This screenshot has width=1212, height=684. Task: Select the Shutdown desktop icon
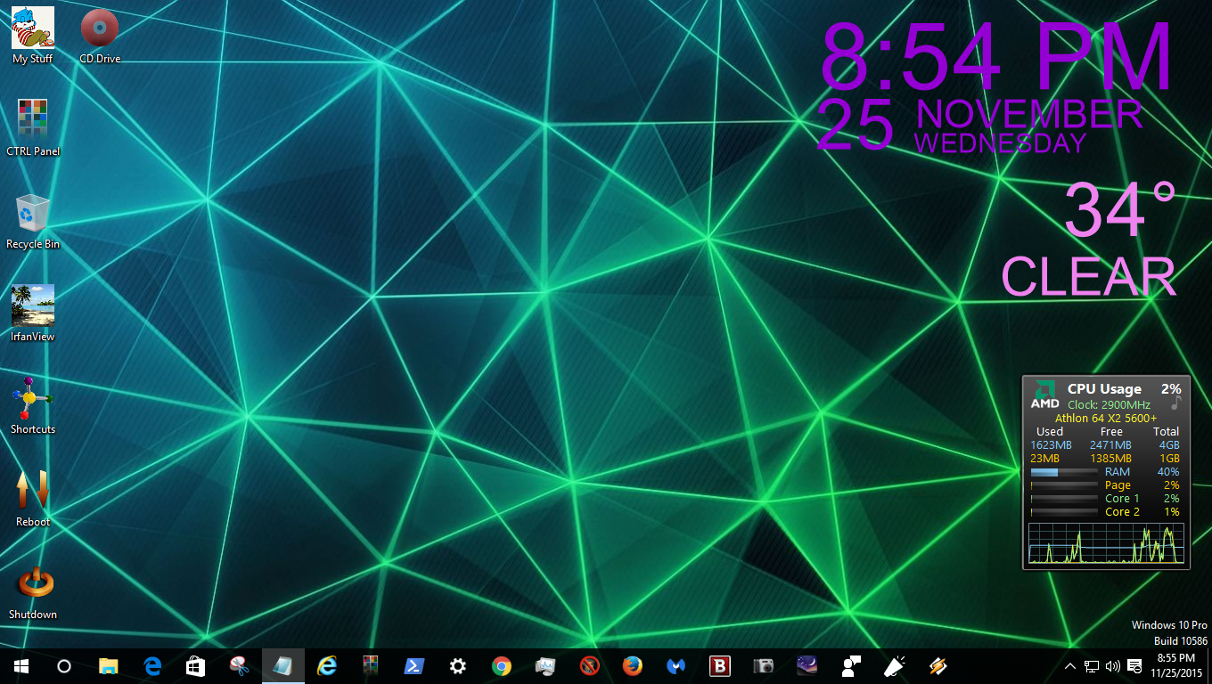tap(33, 590)
